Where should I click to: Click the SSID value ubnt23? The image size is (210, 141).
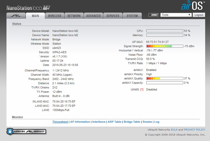pos(57,48)
